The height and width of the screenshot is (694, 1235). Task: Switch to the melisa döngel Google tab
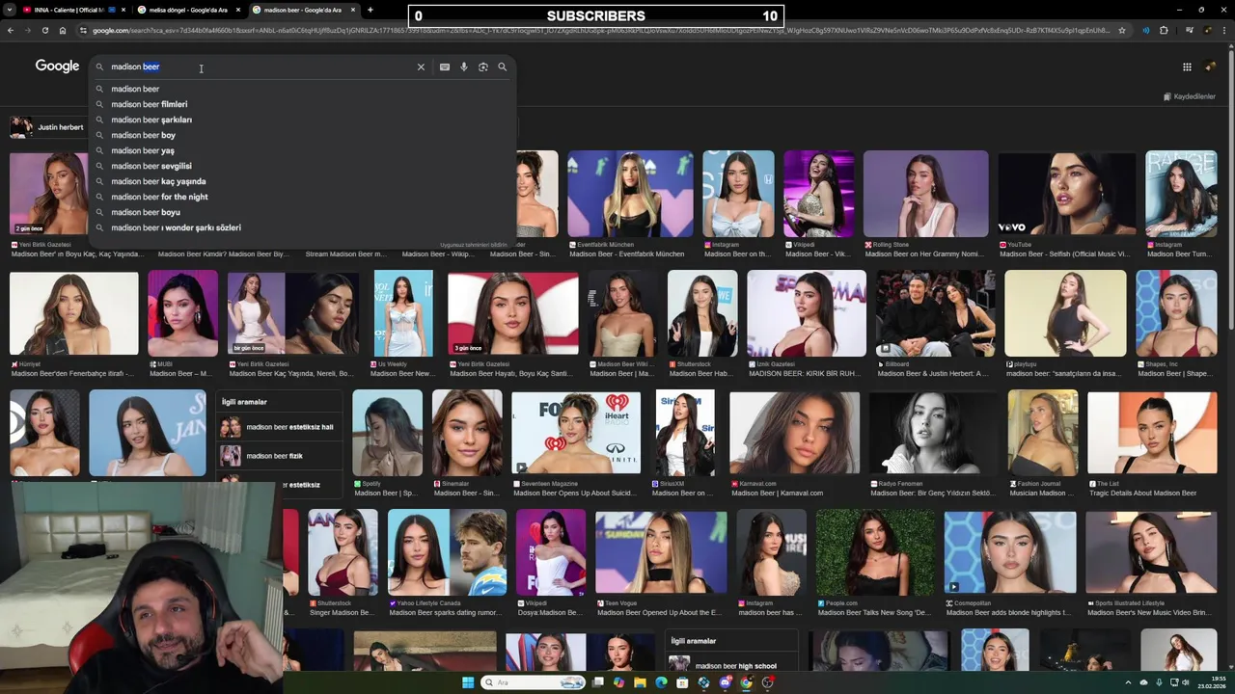[188, 10]
